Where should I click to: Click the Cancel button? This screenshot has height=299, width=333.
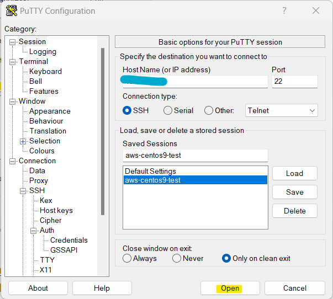295,288
